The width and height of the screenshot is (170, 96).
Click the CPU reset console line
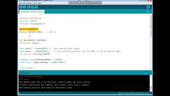pos(24,79)
